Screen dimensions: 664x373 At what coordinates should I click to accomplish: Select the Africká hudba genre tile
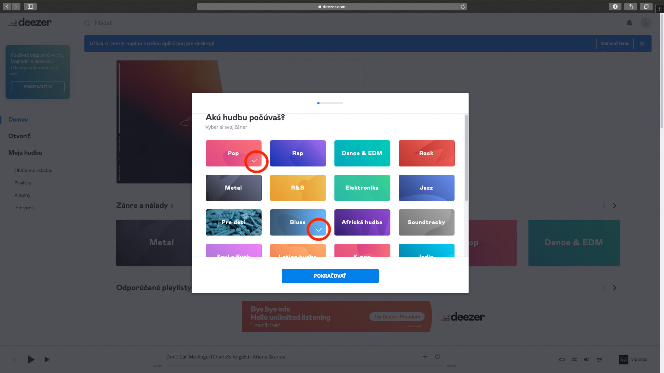coord(362,222)
